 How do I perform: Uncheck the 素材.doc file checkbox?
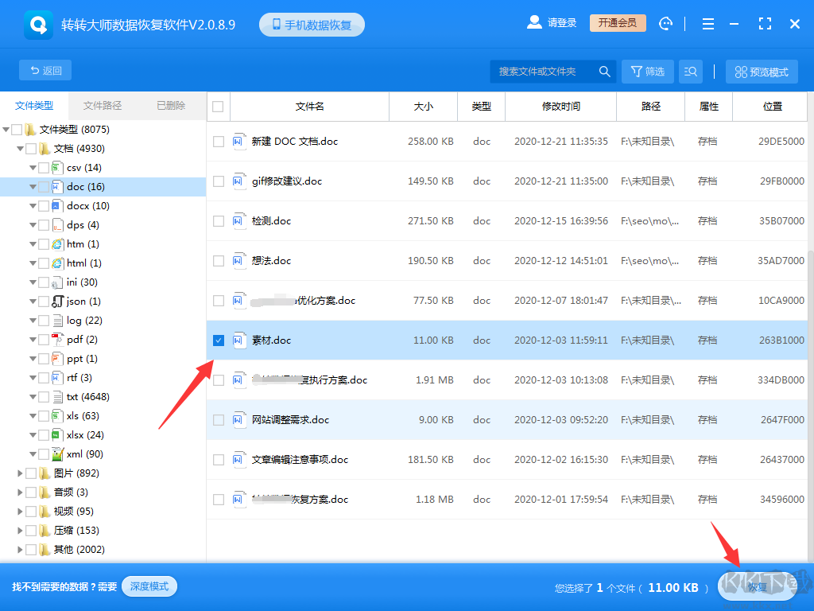pos(218,340)
